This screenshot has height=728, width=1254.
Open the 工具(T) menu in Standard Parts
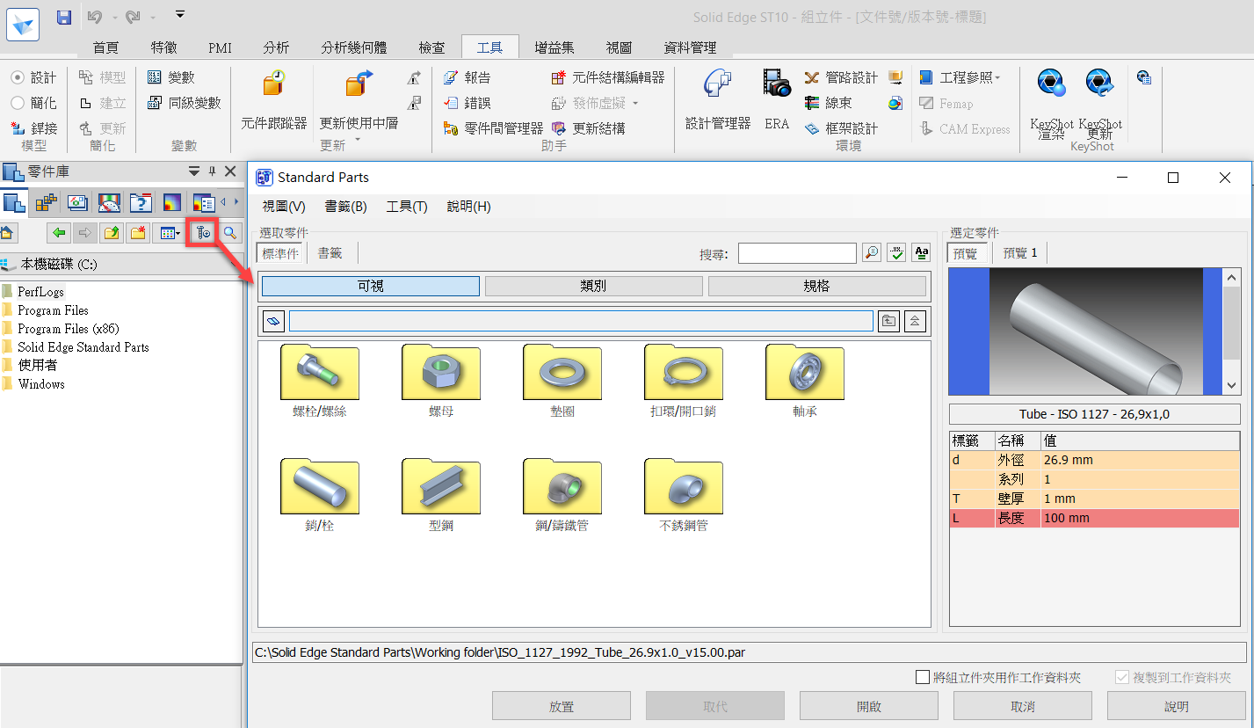pos(407,207)
